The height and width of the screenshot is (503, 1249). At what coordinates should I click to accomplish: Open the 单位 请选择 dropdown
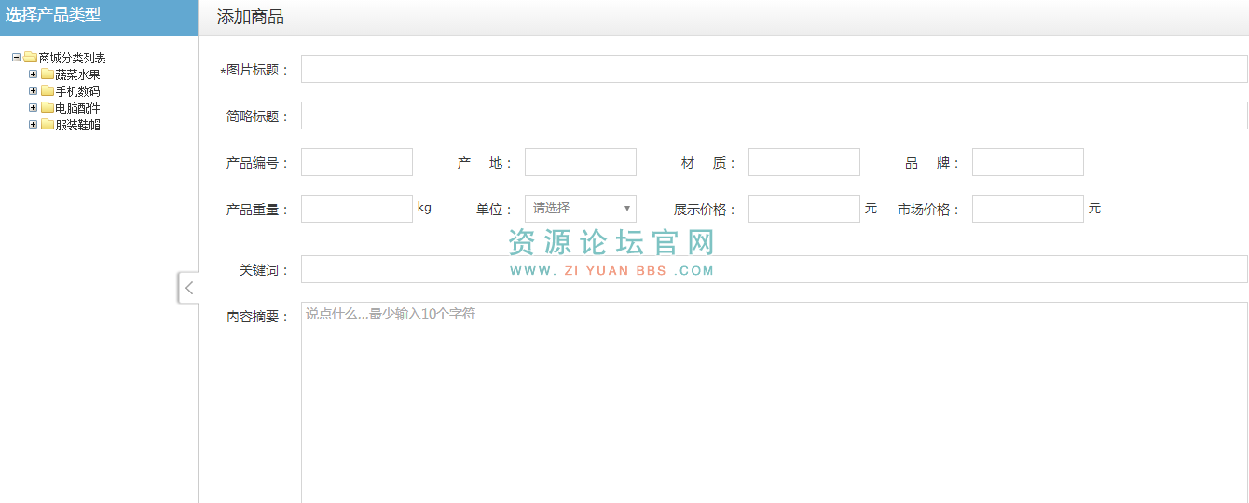pos(581,209)
